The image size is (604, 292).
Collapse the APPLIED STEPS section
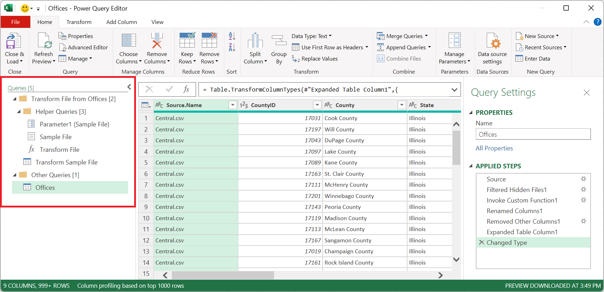click(x=471, y=166)
